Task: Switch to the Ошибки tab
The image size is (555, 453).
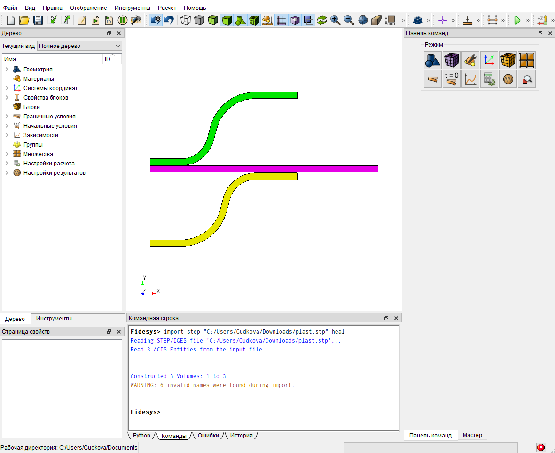Action: (x=208, y=436)
